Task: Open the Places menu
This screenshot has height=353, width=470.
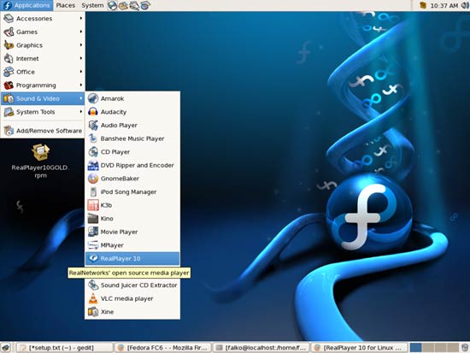Action: click(x=65, y=5)
